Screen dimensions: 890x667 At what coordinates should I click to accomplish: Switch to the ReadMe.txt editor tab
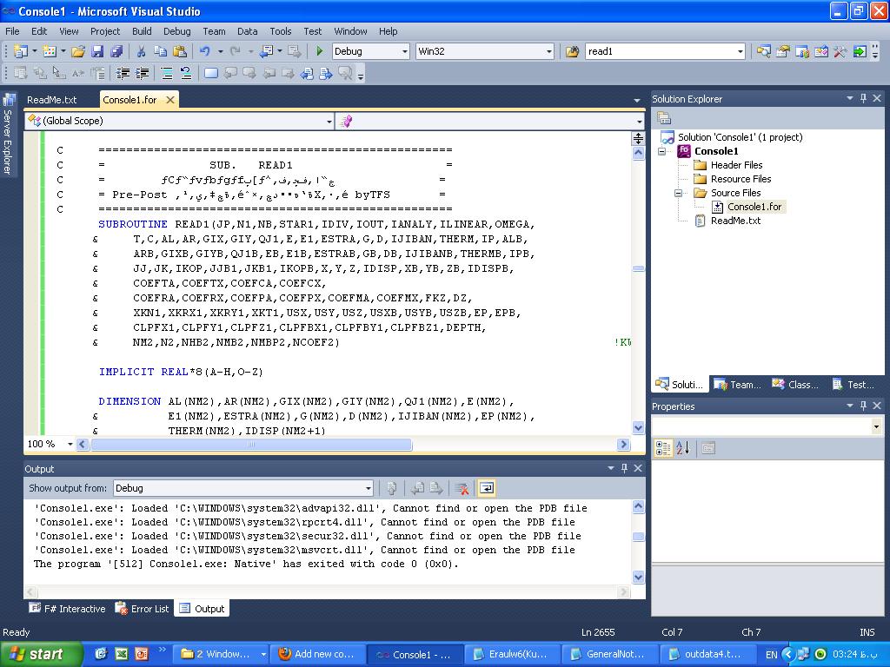click(51, 100)
